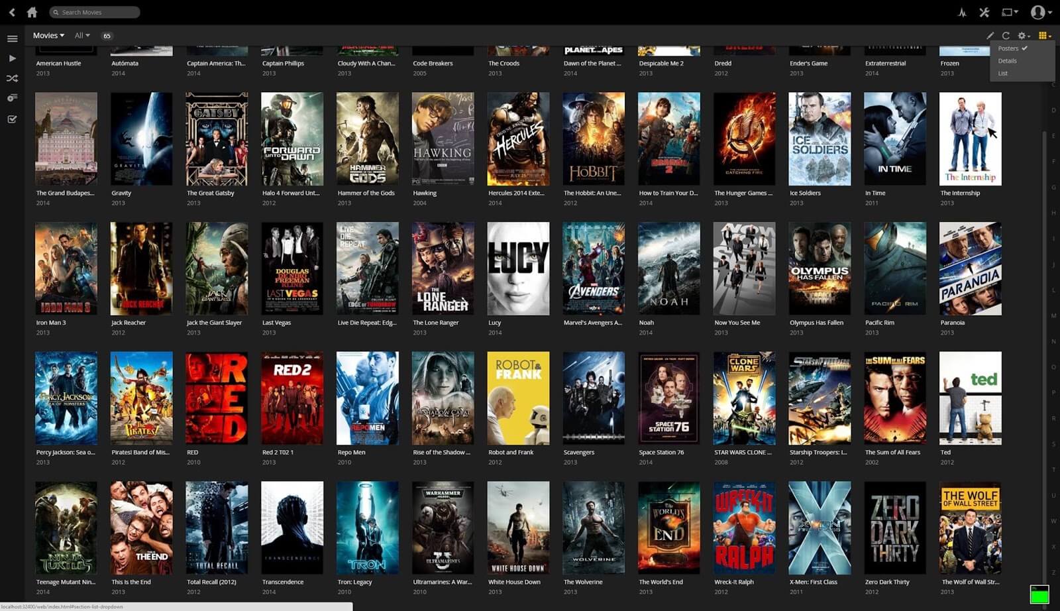
Task: Expand the Movies library dropdown
Action: tap(48, 36)
